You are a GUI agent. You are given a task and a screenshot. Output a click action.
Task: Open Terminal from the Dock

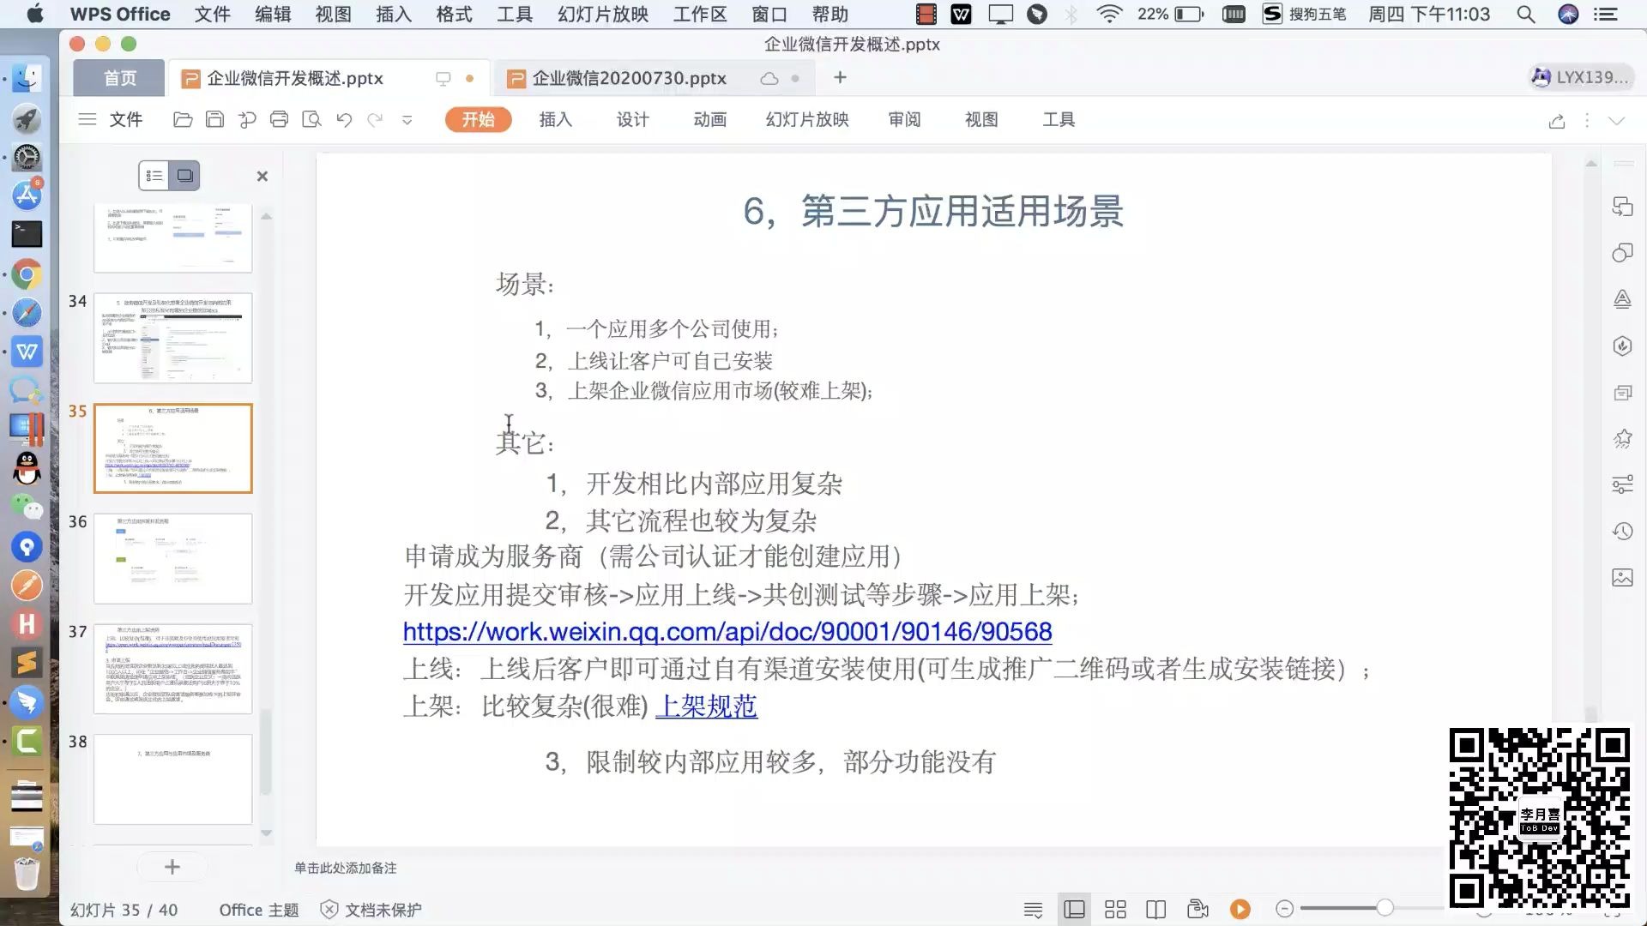(x=27, y=234)
